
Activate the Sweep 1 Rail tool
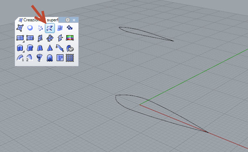click(x=20, y=58)
